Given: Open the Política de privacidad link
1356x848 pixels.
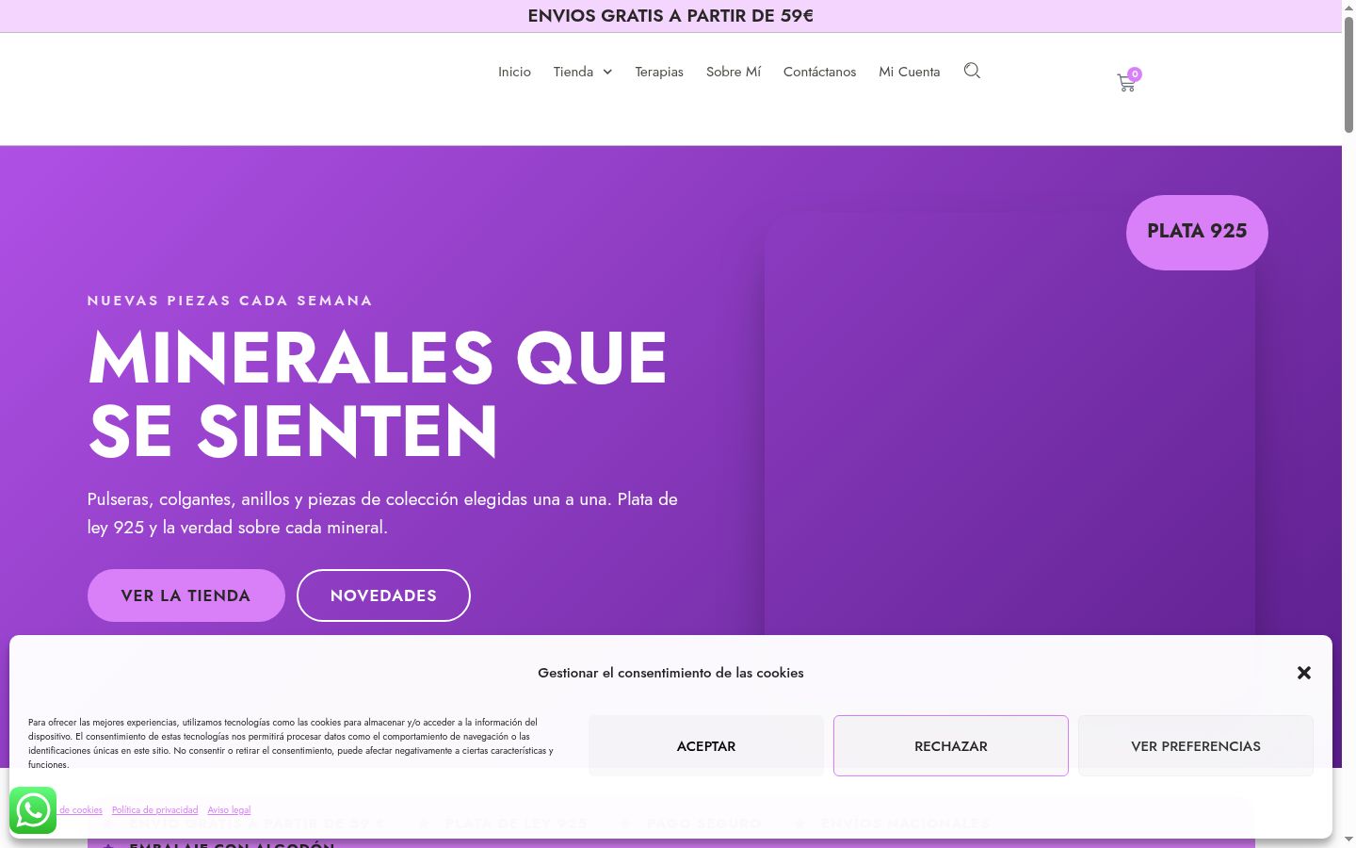Looking at the screenshot, I should (x=154, y=810).
